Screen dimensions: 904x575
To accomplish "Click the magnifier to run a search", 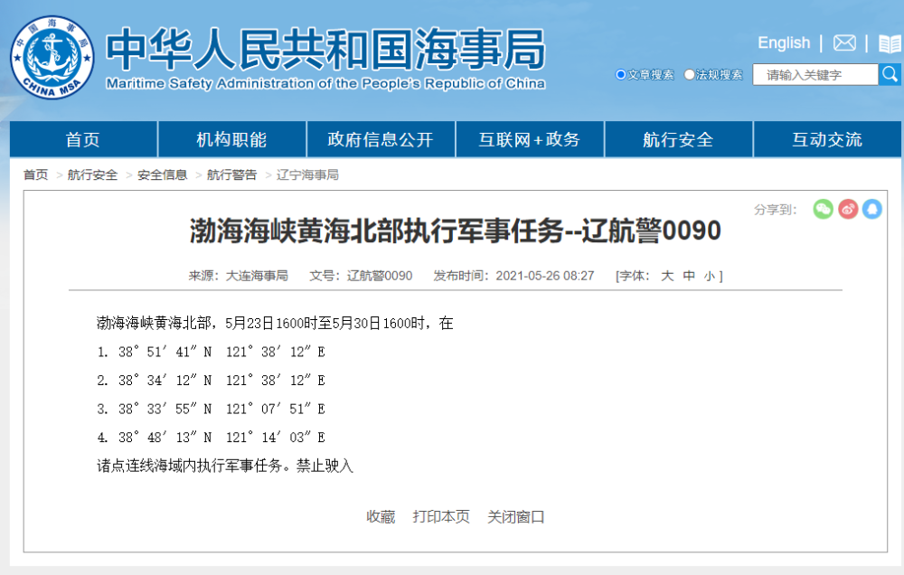I will point(890,74).
